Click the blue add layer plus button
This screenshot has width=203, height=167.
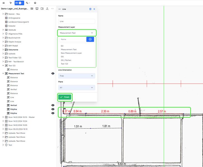[90, 40]
